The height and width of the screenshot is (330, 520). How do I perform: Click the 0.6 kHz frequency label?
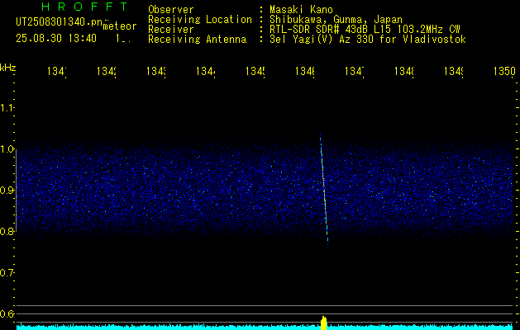[x=7, y=313]
